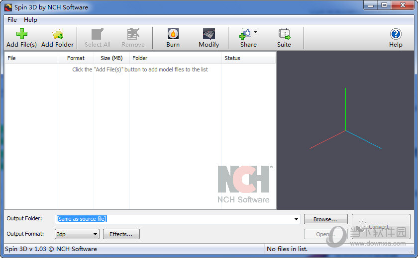
Task: Sort by the Size (MB) column header
Action: click(111, 58)
